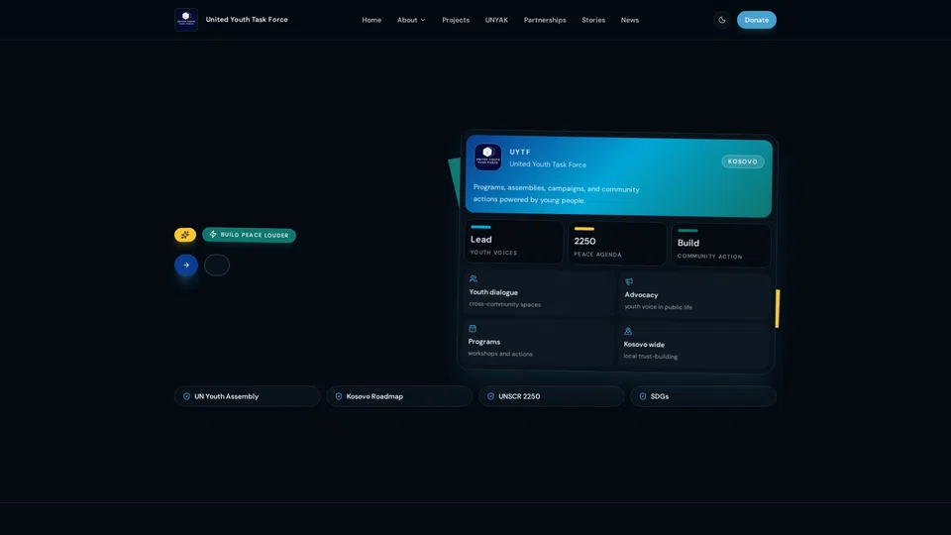The height and width of the screenshot is (535, 951).
Task: Click the lightning bolt icon in Build Peace Louder
Action: [x=213, y=234]
